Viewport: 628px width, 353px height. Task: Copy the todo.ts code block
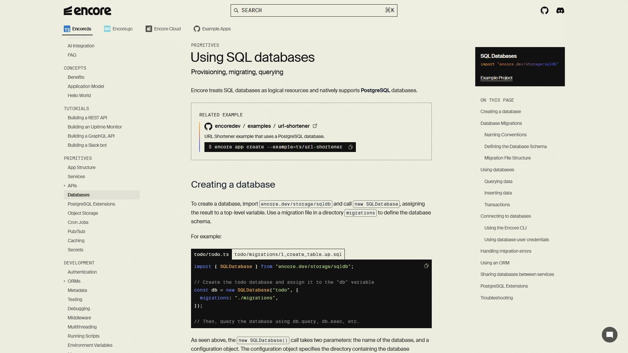[426, 266]
